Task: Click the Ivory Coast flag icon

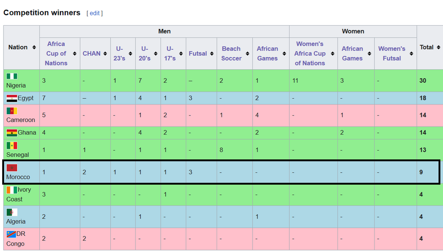Action: pos(12,190)
